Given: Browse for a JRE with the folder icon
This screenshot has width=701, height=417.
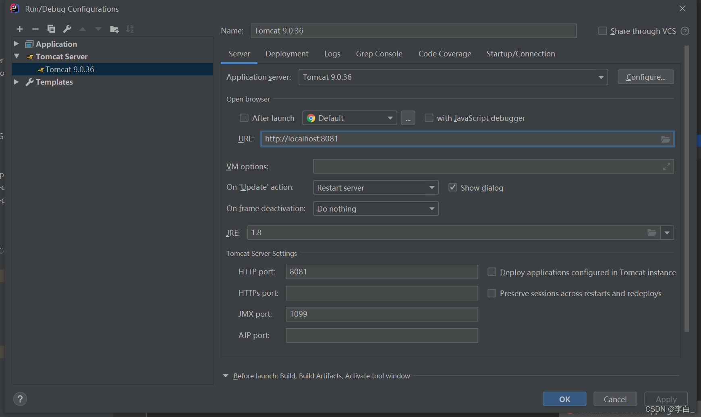Looking at the screenshot, I should point(652,232).
